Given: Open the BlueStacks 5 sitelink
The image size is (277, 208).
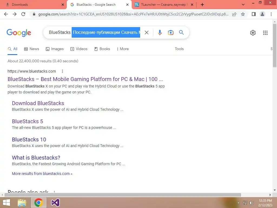Looking at the screenshot, I should (x=27, y=121).
